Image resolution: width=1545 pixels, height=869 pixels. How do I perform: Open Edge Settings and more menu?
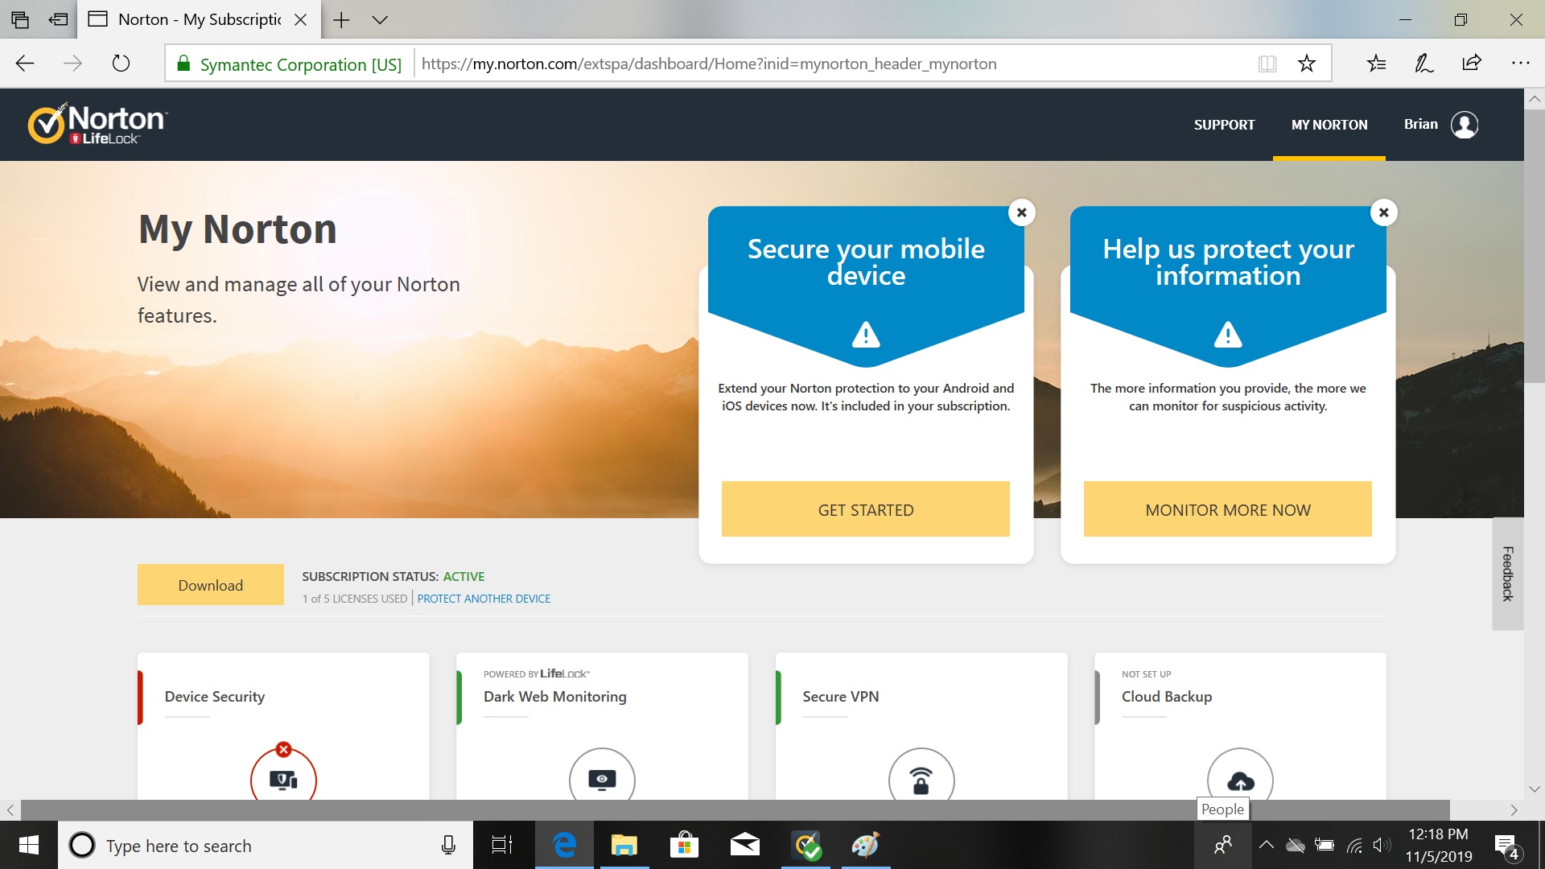click(1519, 64)
